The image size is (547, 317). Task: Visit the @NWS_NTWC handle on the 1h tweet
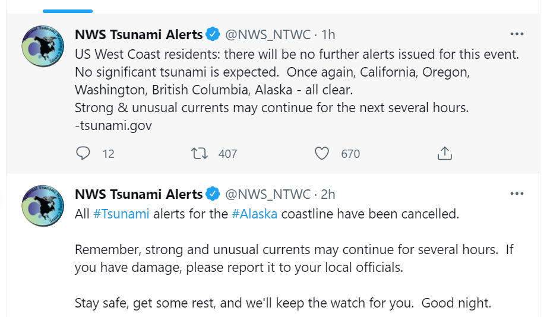267,34
